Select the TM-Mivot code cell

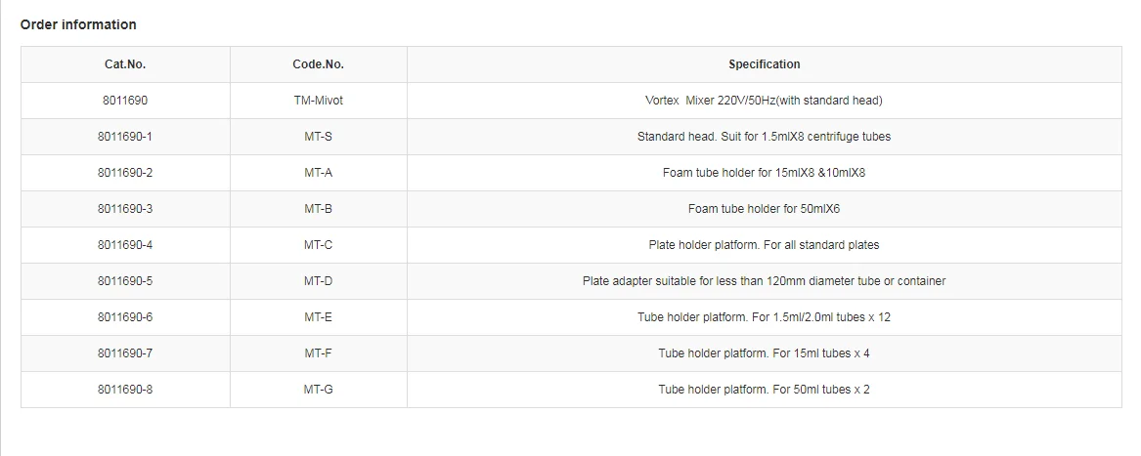pos(318,101)
